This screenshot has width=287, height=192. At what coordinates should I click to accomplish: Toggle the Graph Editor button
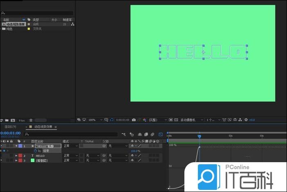[x=161, y=134]
